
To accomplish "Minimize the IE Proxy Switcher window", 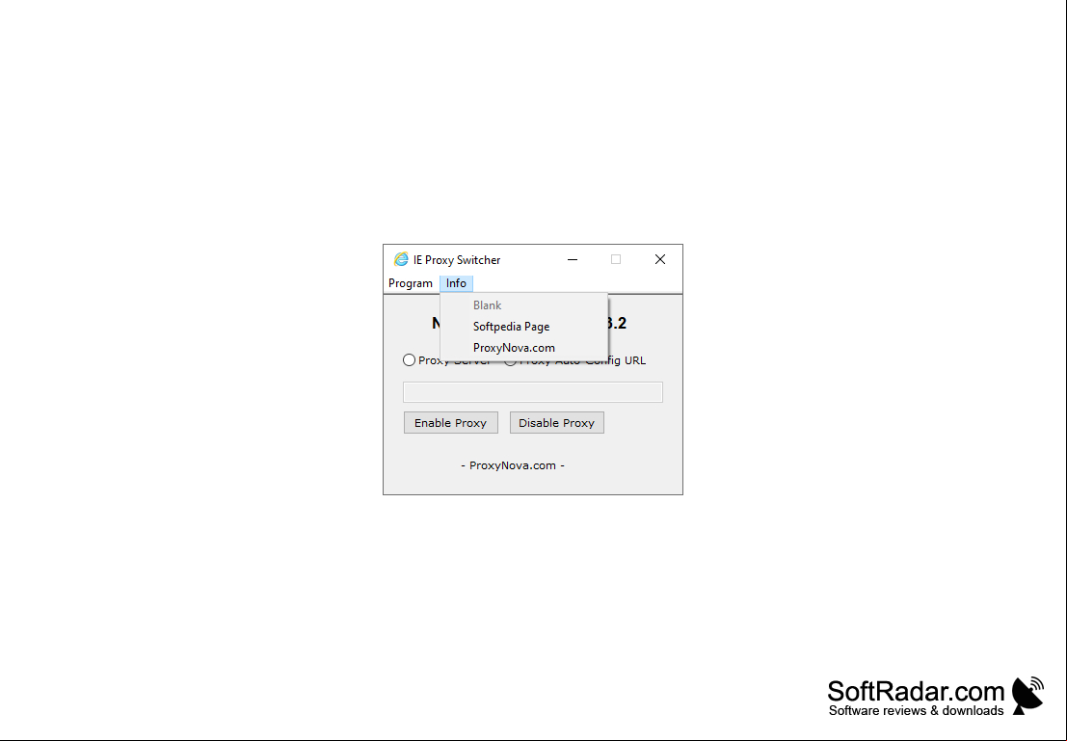I will [x=573, y=259].
